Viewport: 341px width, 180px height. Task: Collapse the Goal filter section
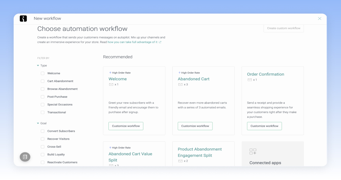(38, 123)
